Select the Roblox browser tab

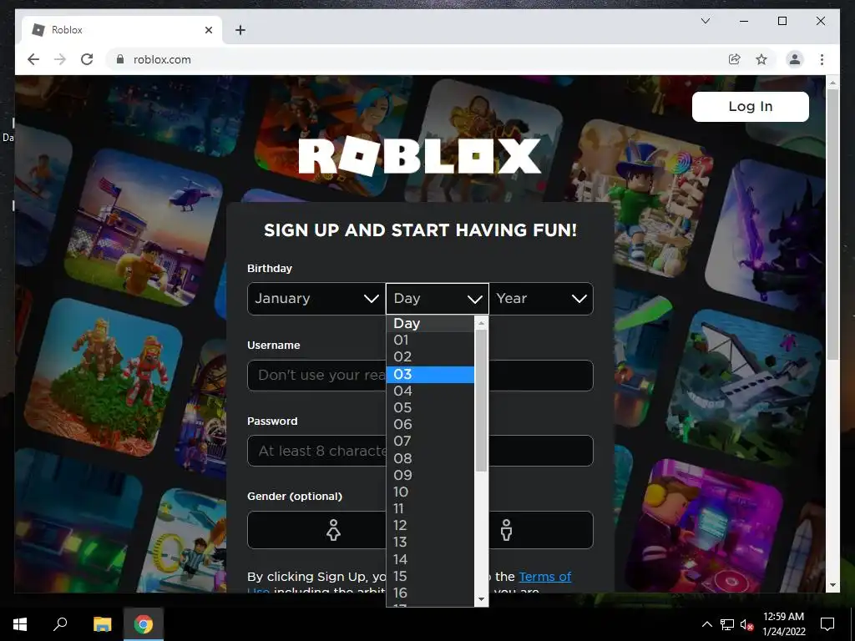pyautogui.click(x=121, y=30)
